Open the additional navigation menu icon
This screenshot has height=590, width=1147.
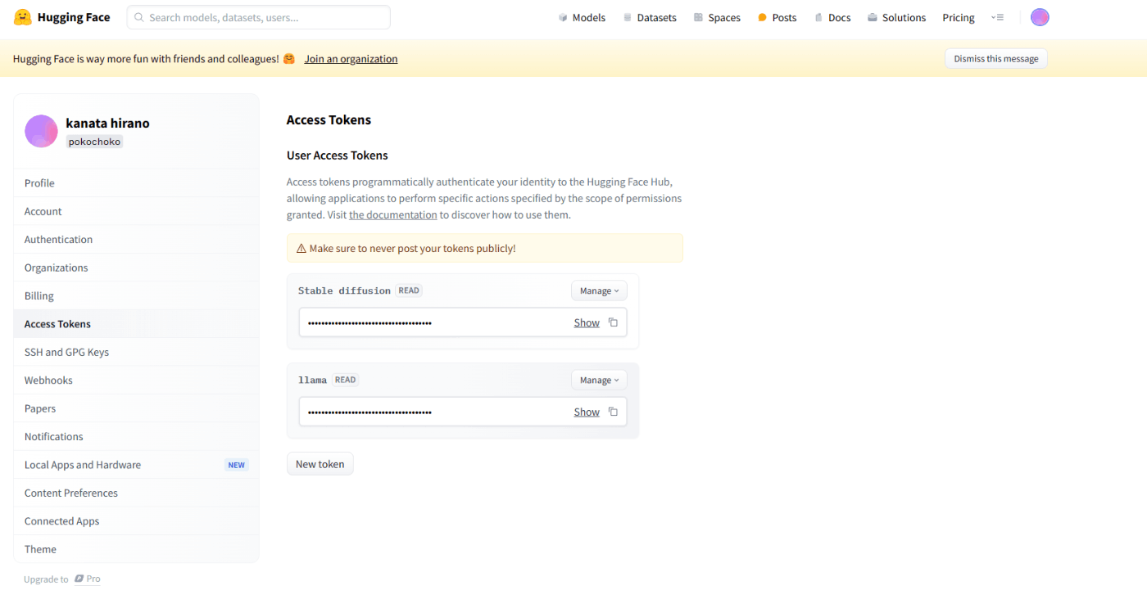pos(997,17)
